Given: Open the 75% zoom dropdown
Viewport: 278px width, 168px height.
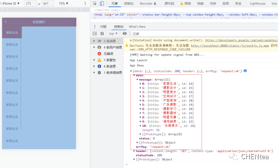Looking at the screenshot, I should pyautogui.click(x=63, y=3).
